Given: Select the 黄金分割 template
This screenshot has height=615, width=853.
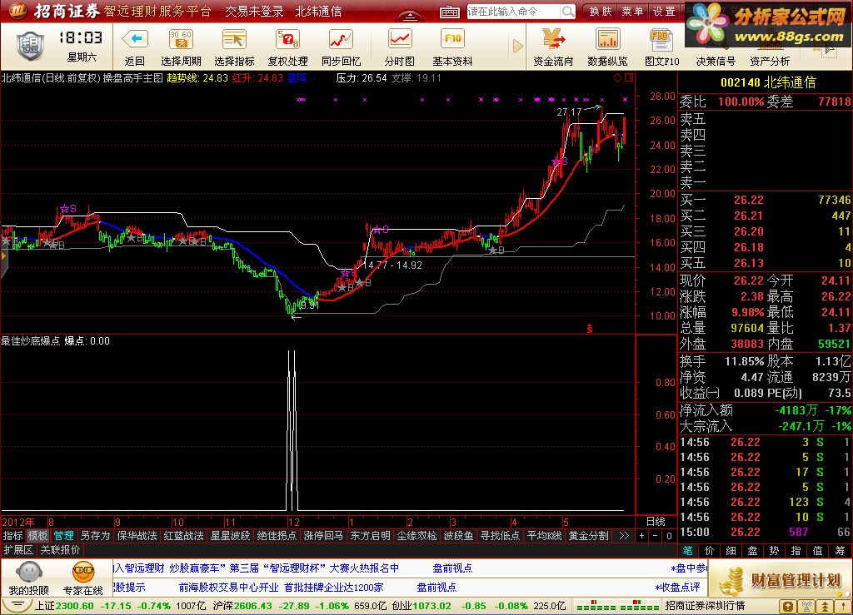Looking at the screenshot, I should point(589,536).
